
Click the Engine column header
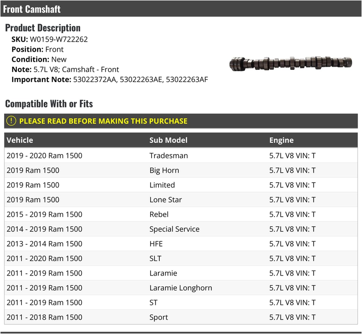[x=281, y=140]
